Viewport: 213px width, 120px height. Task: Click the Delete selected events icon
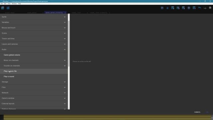click(194, 8)
